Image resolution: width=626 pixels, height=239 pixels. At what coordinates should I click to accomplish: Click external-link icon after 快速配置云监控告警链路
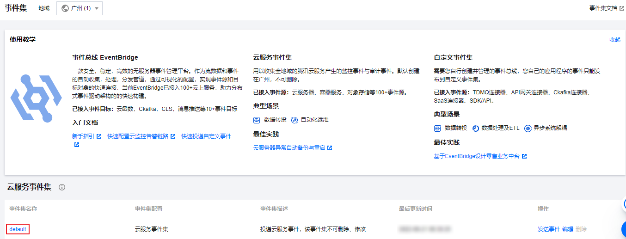point(173,136)
